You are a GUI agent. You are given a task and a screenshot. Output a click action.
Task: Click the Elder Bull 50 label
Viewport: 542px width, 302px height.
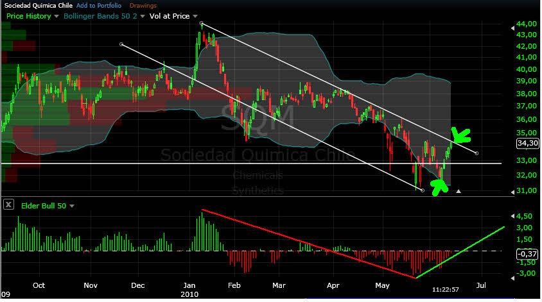(44, 206)
